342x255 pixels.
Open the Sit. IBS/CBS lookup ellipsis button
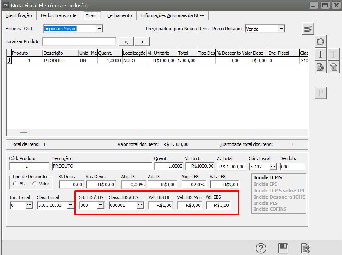(100, 205)
